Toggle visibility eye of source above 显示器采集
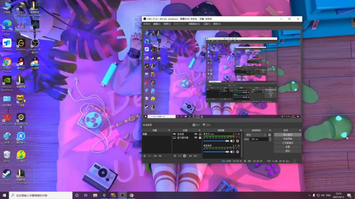 (x=196, y=134)
